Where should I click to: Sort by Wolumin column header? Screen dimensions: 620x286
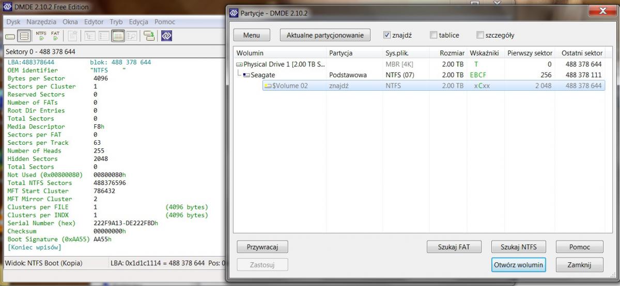(x=280, y=53)
